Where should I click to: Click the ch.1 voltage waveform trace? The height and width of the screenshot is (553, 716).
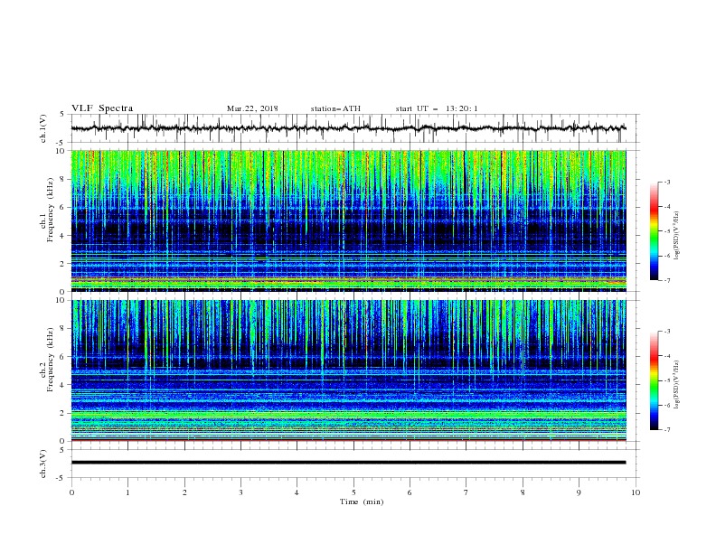pyautogui.click(x=348, y=128)
